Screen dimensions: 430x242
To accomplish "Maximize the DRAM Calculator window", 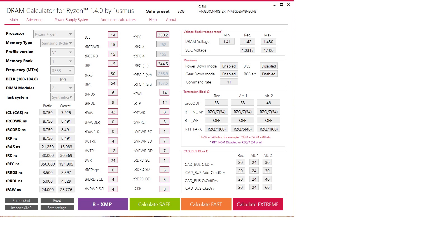I will pyautogui.click(x=281, y=4).
